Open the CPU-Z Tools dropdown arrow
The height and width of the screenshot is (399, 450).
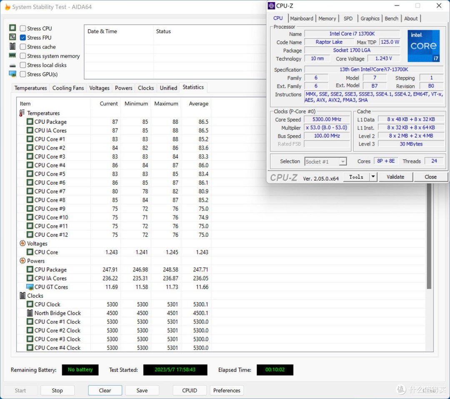point(373,177)
